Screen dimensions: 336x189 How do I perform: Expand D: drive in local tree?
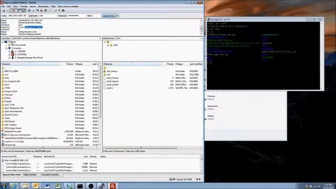9,55
